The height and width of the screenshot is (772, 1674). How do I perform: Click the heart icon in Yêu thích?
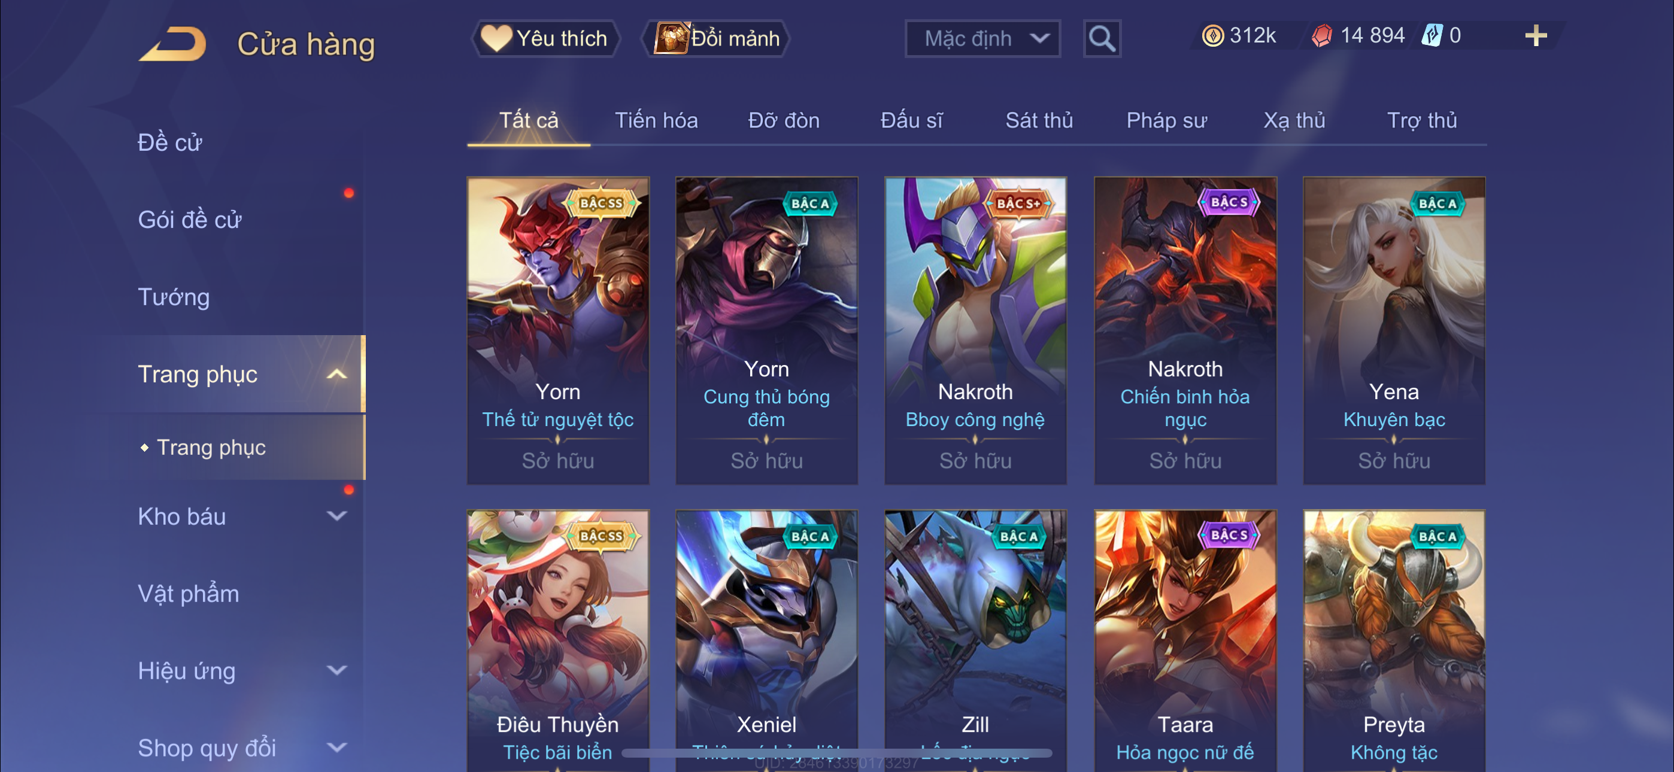[x=496, y=38]
